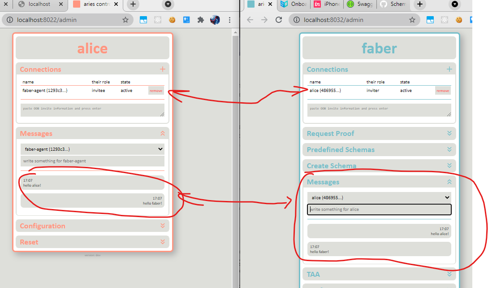
Task: Expand faber's Request Proof section
Action: [449, 133]
